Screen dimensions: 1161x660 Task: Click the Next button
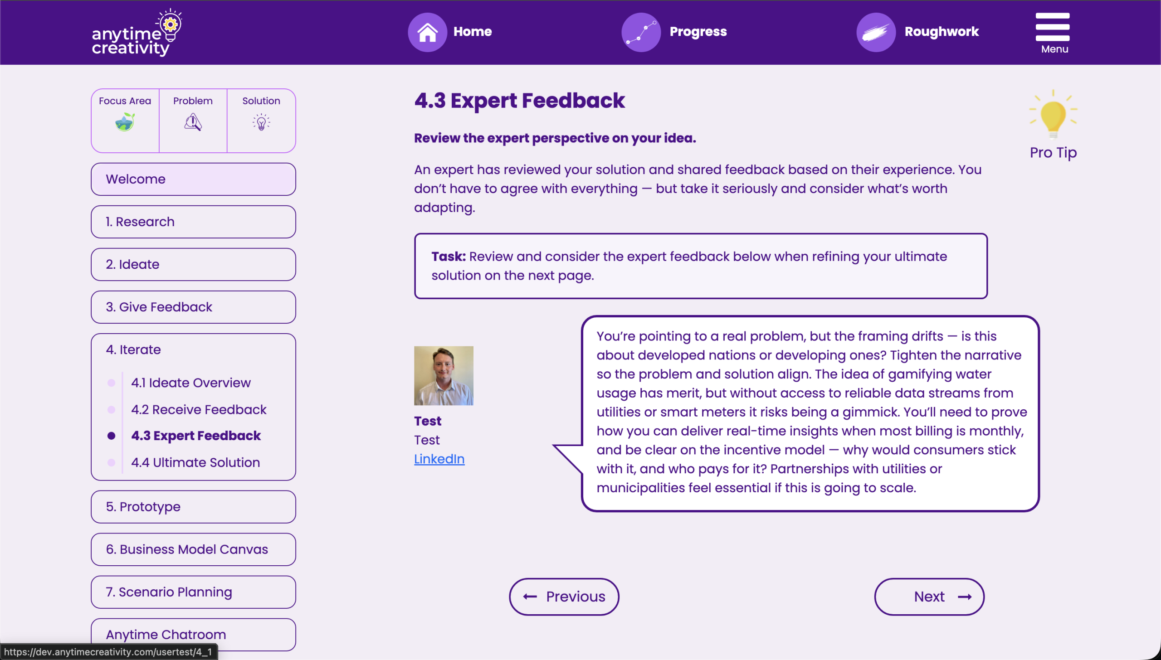929,597
